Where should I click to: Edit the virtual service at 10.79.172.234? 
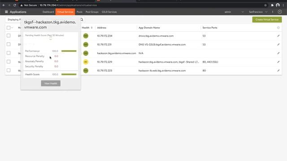click(278, 36)
